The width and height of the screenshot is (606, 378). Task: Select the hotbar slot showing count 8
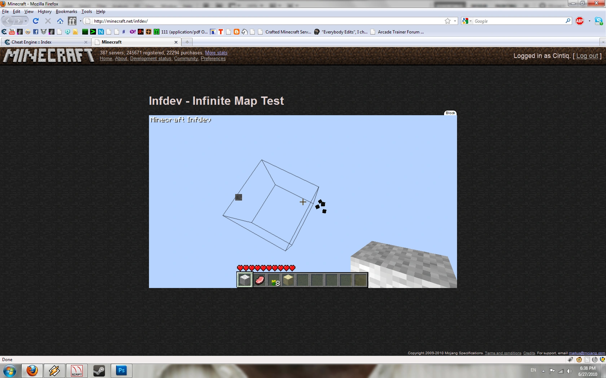(274, 280)
